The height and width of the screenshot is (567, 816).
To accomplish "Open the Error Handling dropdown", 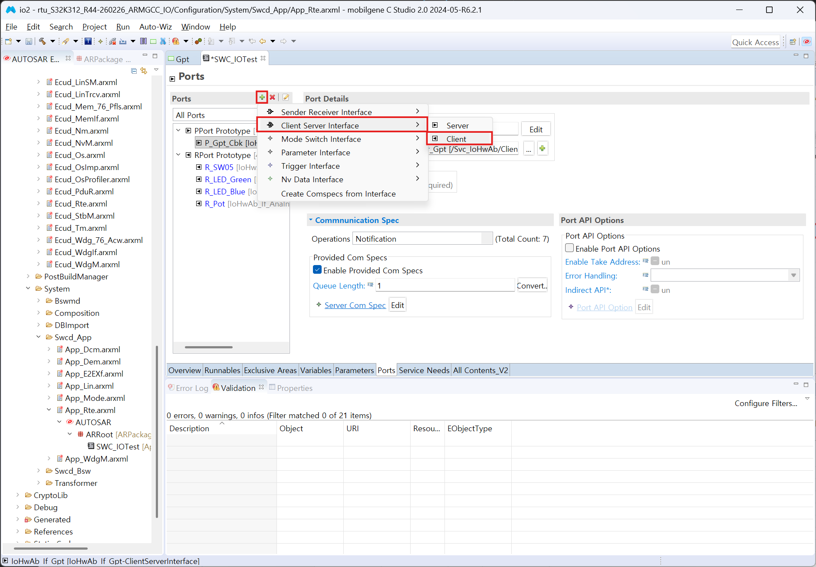I will tap(793, 275).
